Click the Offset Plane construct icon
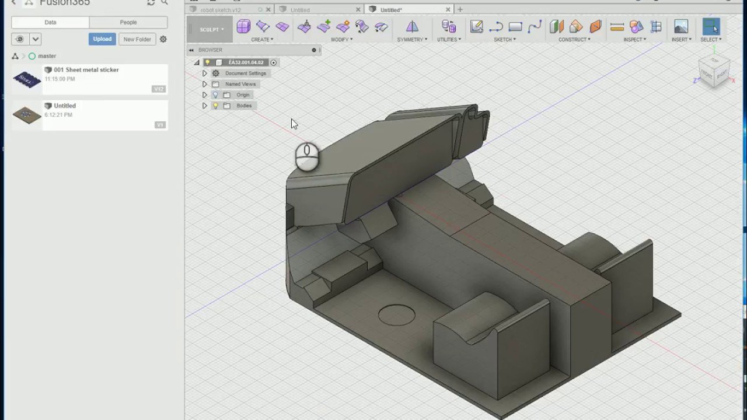 (x=556, y=27)
